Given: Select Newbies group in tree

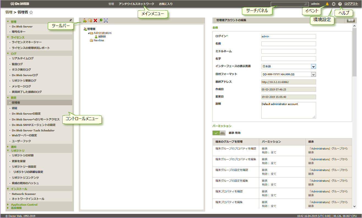Looking at the screenshot, I should [99, 40].
